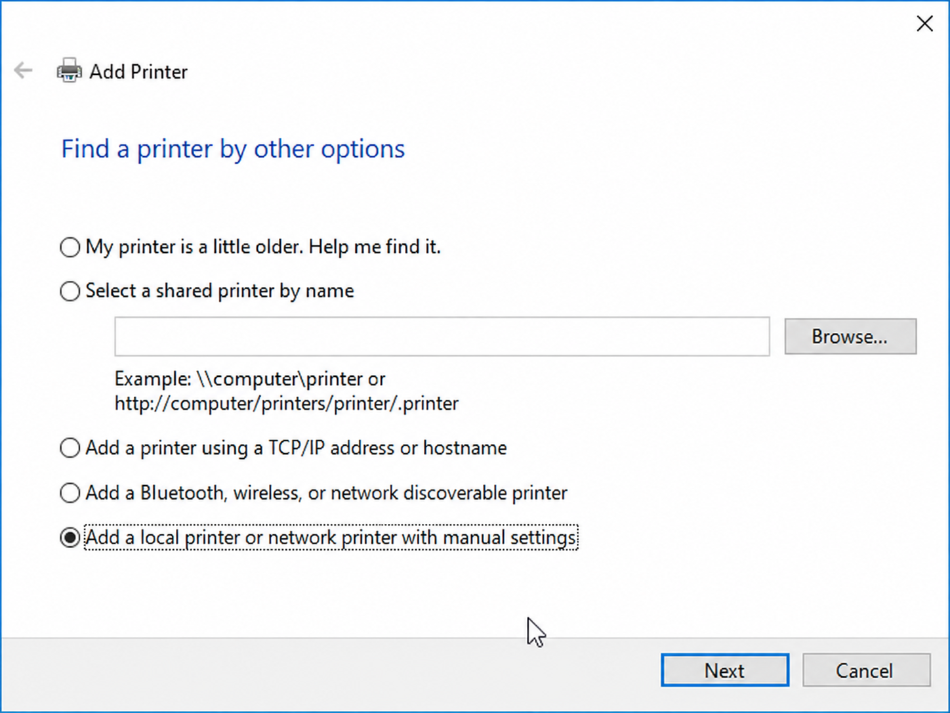Close the Add Printer dialog
Screen dimensions: 950x713
pos(924,24)
